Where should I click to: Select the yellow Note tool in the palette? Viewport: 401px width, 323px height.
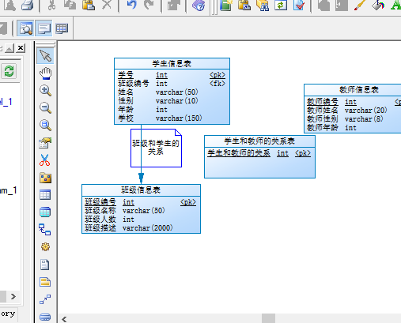(45, 282)
